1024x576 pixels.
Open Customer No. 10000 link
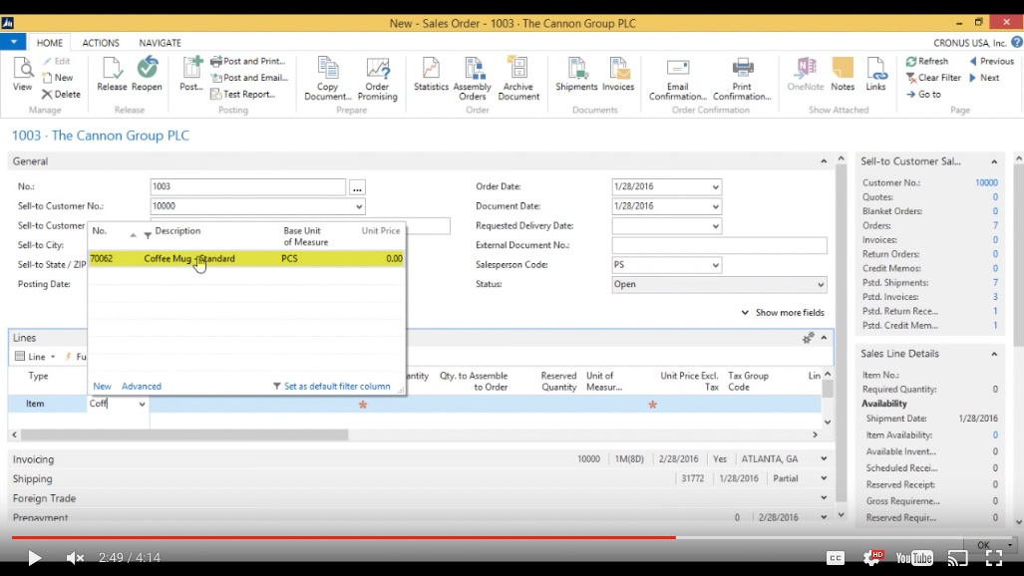click(x=986, y=182)
